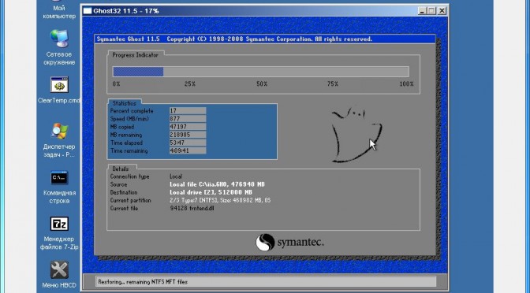Screen dimensions: 530x293
Task: Click the Time elapsed value 53:47
Action: click(x=188, y=143)
